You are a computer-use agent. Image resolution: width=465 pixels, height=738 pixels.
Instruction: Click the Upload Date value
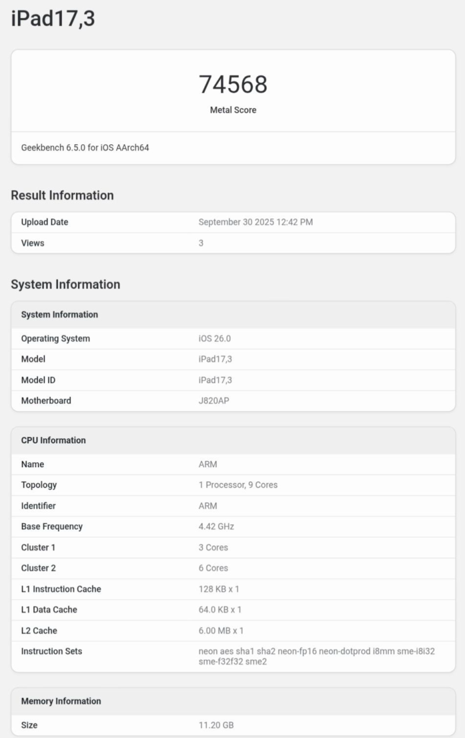click(x=255, y=222)
